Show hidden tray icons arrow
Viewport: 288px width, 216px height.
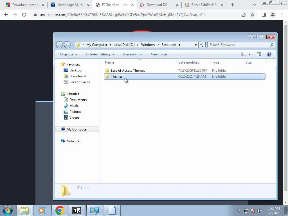(x=239, y=211)
